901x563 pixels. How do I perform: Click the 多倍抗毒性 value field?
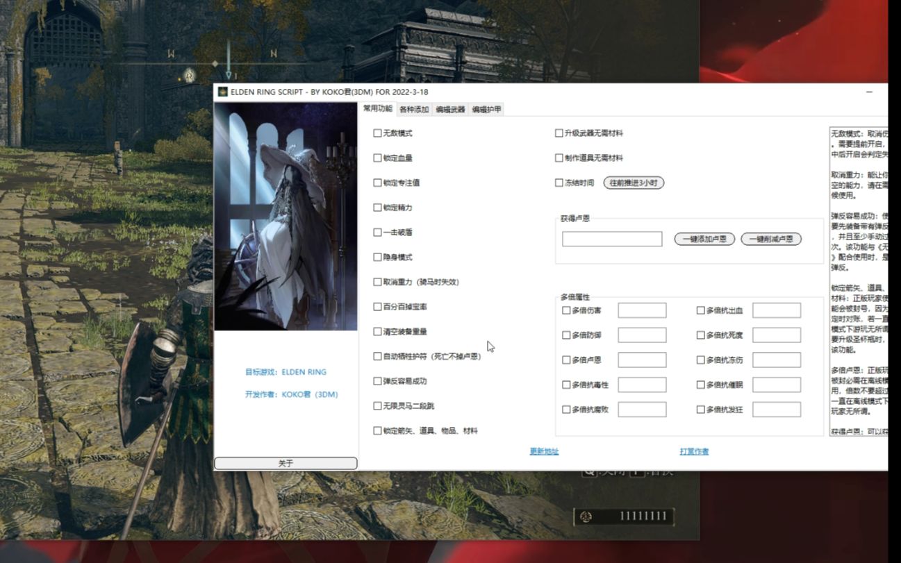pyautogui.click(x=642, y=385)
